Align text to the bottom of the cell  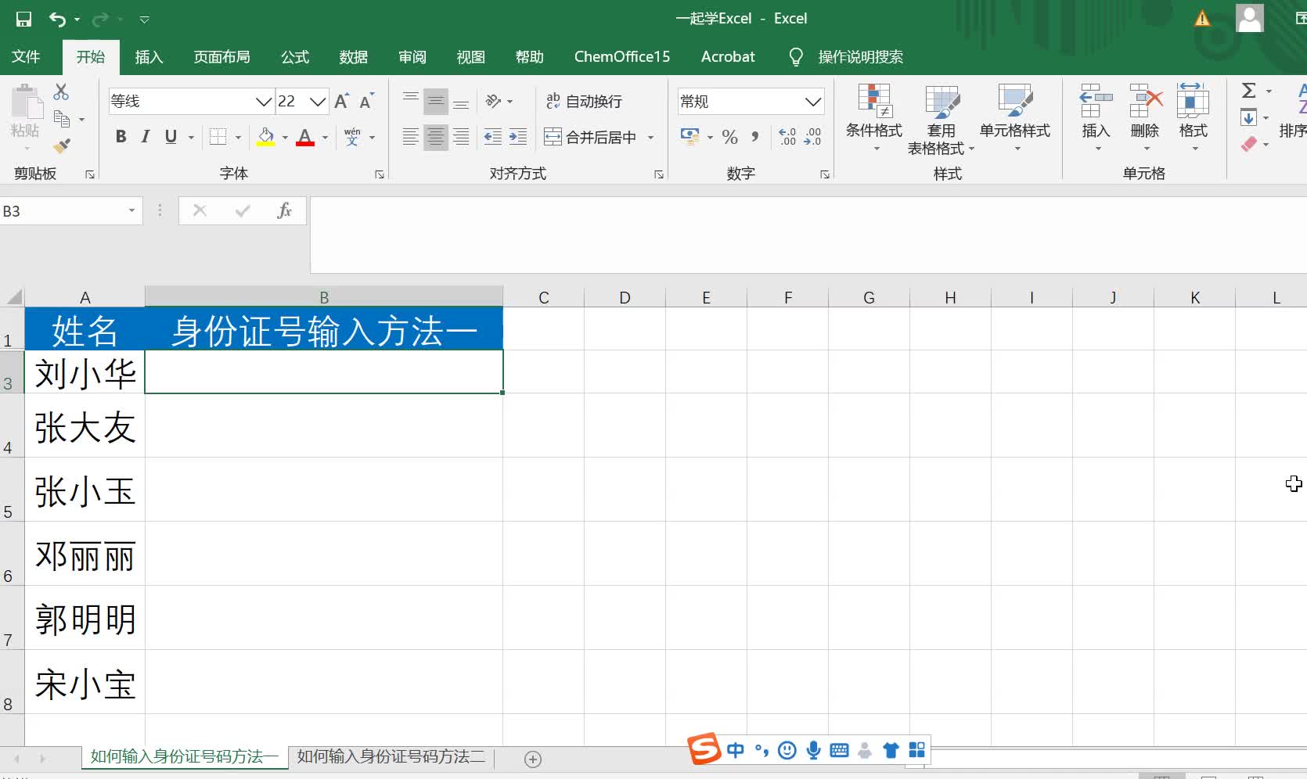462,101
